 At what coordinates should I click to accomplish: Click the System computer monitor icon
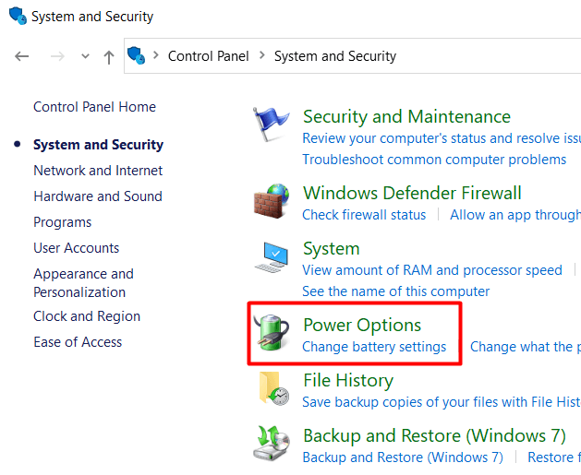point(272,257)
